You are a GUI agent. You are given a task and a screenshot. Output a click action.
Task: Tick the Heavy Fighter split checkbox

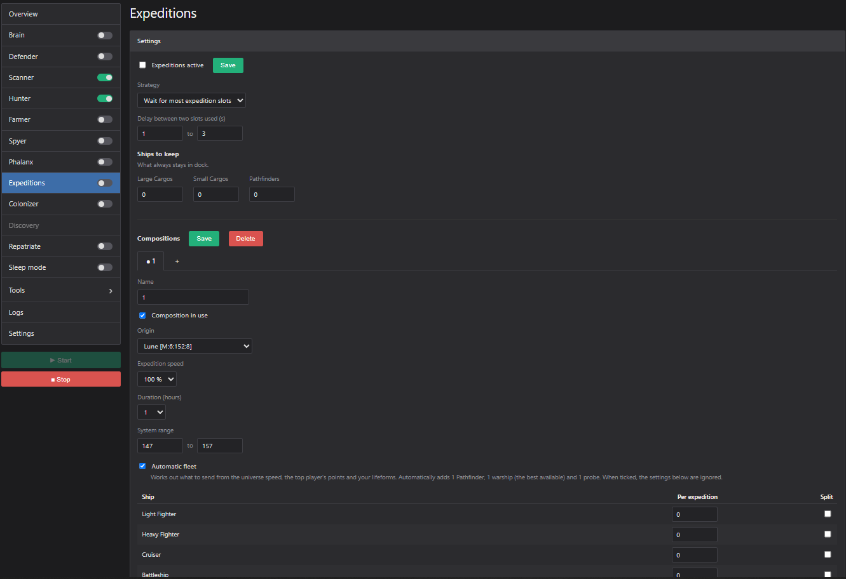point(828,534)
